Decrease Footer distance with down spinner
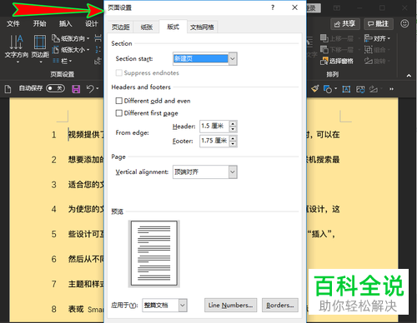 tap(233, 144)
